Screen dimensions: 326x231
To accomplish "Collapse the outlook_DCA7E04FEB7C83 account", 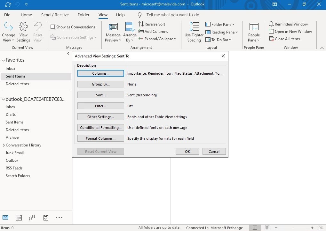I will (3, 99).
